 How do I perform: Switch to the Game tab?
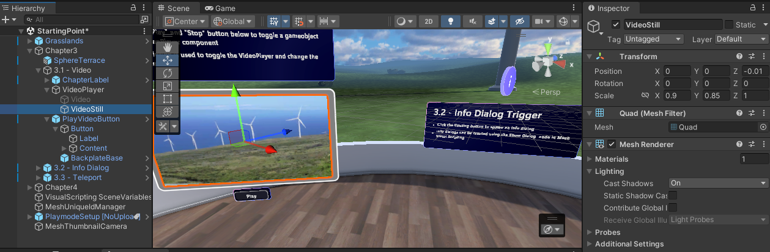tap(220, 8)
